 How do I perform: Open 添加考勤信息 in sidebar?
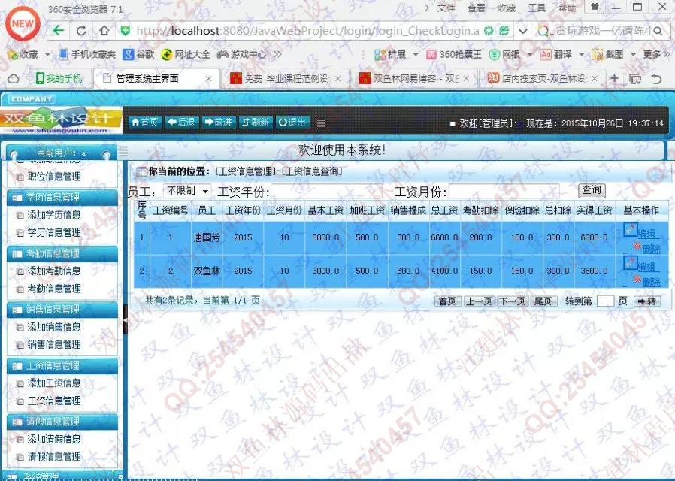coord(54,271)
